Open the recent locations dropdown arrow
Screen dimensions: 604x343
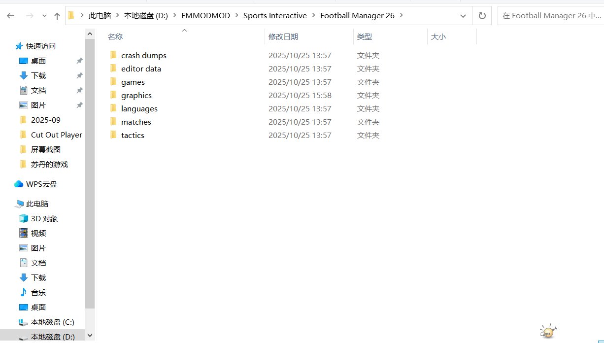click(44, 16)
